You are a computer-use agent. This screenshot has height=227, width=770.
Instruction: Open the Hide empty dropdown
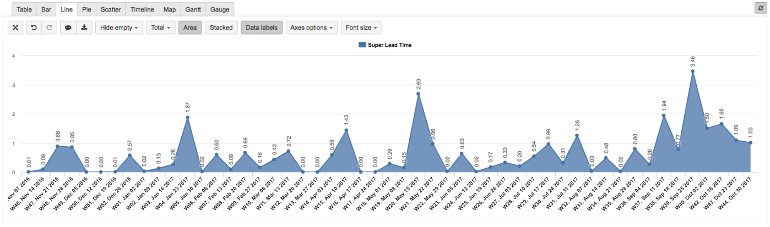(119, 27)
